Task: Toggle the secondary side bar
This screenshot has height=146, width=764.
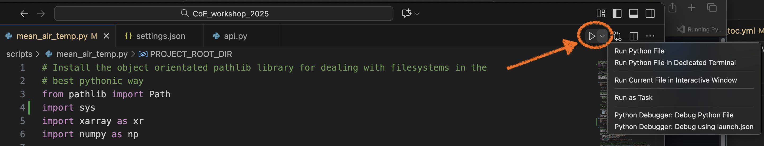Action: (650, 14)
